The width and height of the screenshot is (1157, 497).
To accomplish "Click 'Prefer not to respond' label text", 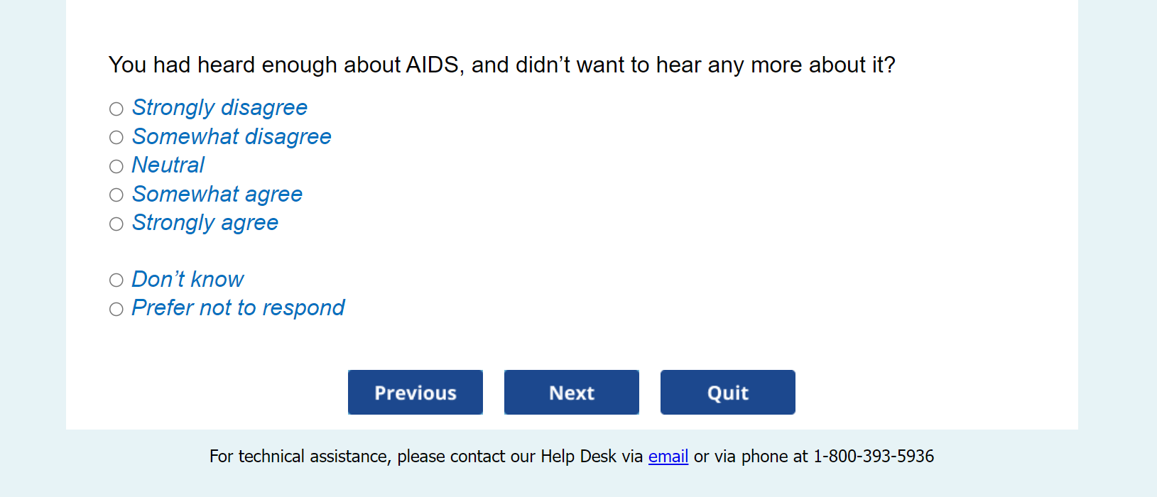I will (x=238, y=307).
